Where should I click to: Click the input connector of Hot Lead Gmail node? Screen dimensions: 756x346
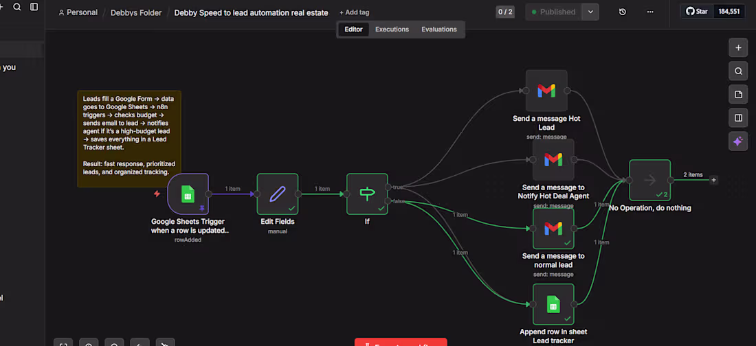click(x=526, y=91)
